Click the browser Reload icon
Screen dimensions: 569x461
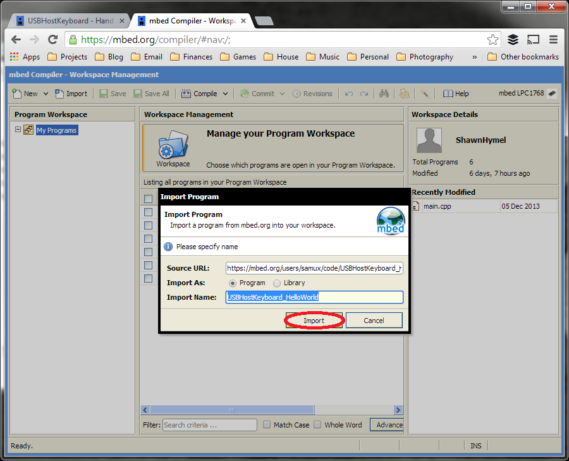point(53,40)
